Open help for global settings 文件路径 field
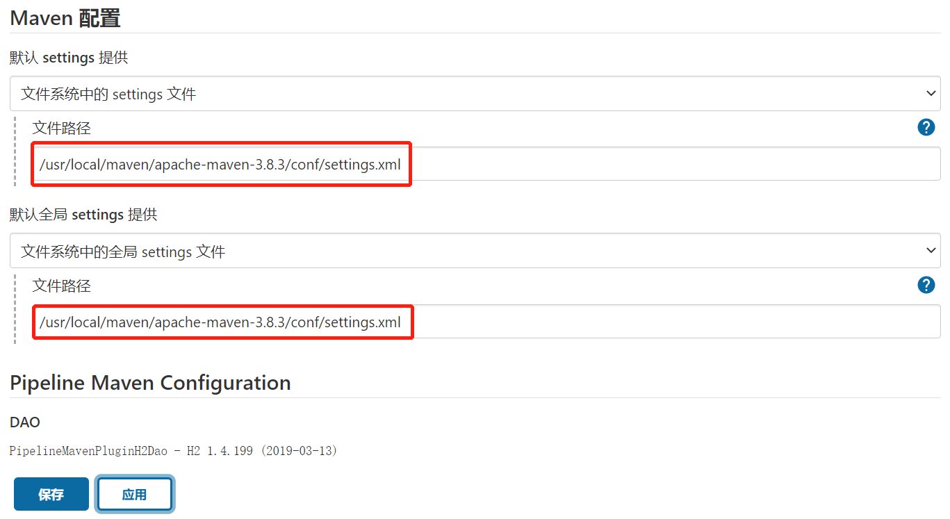Screen dimensions: 950x519 [926, 285]
